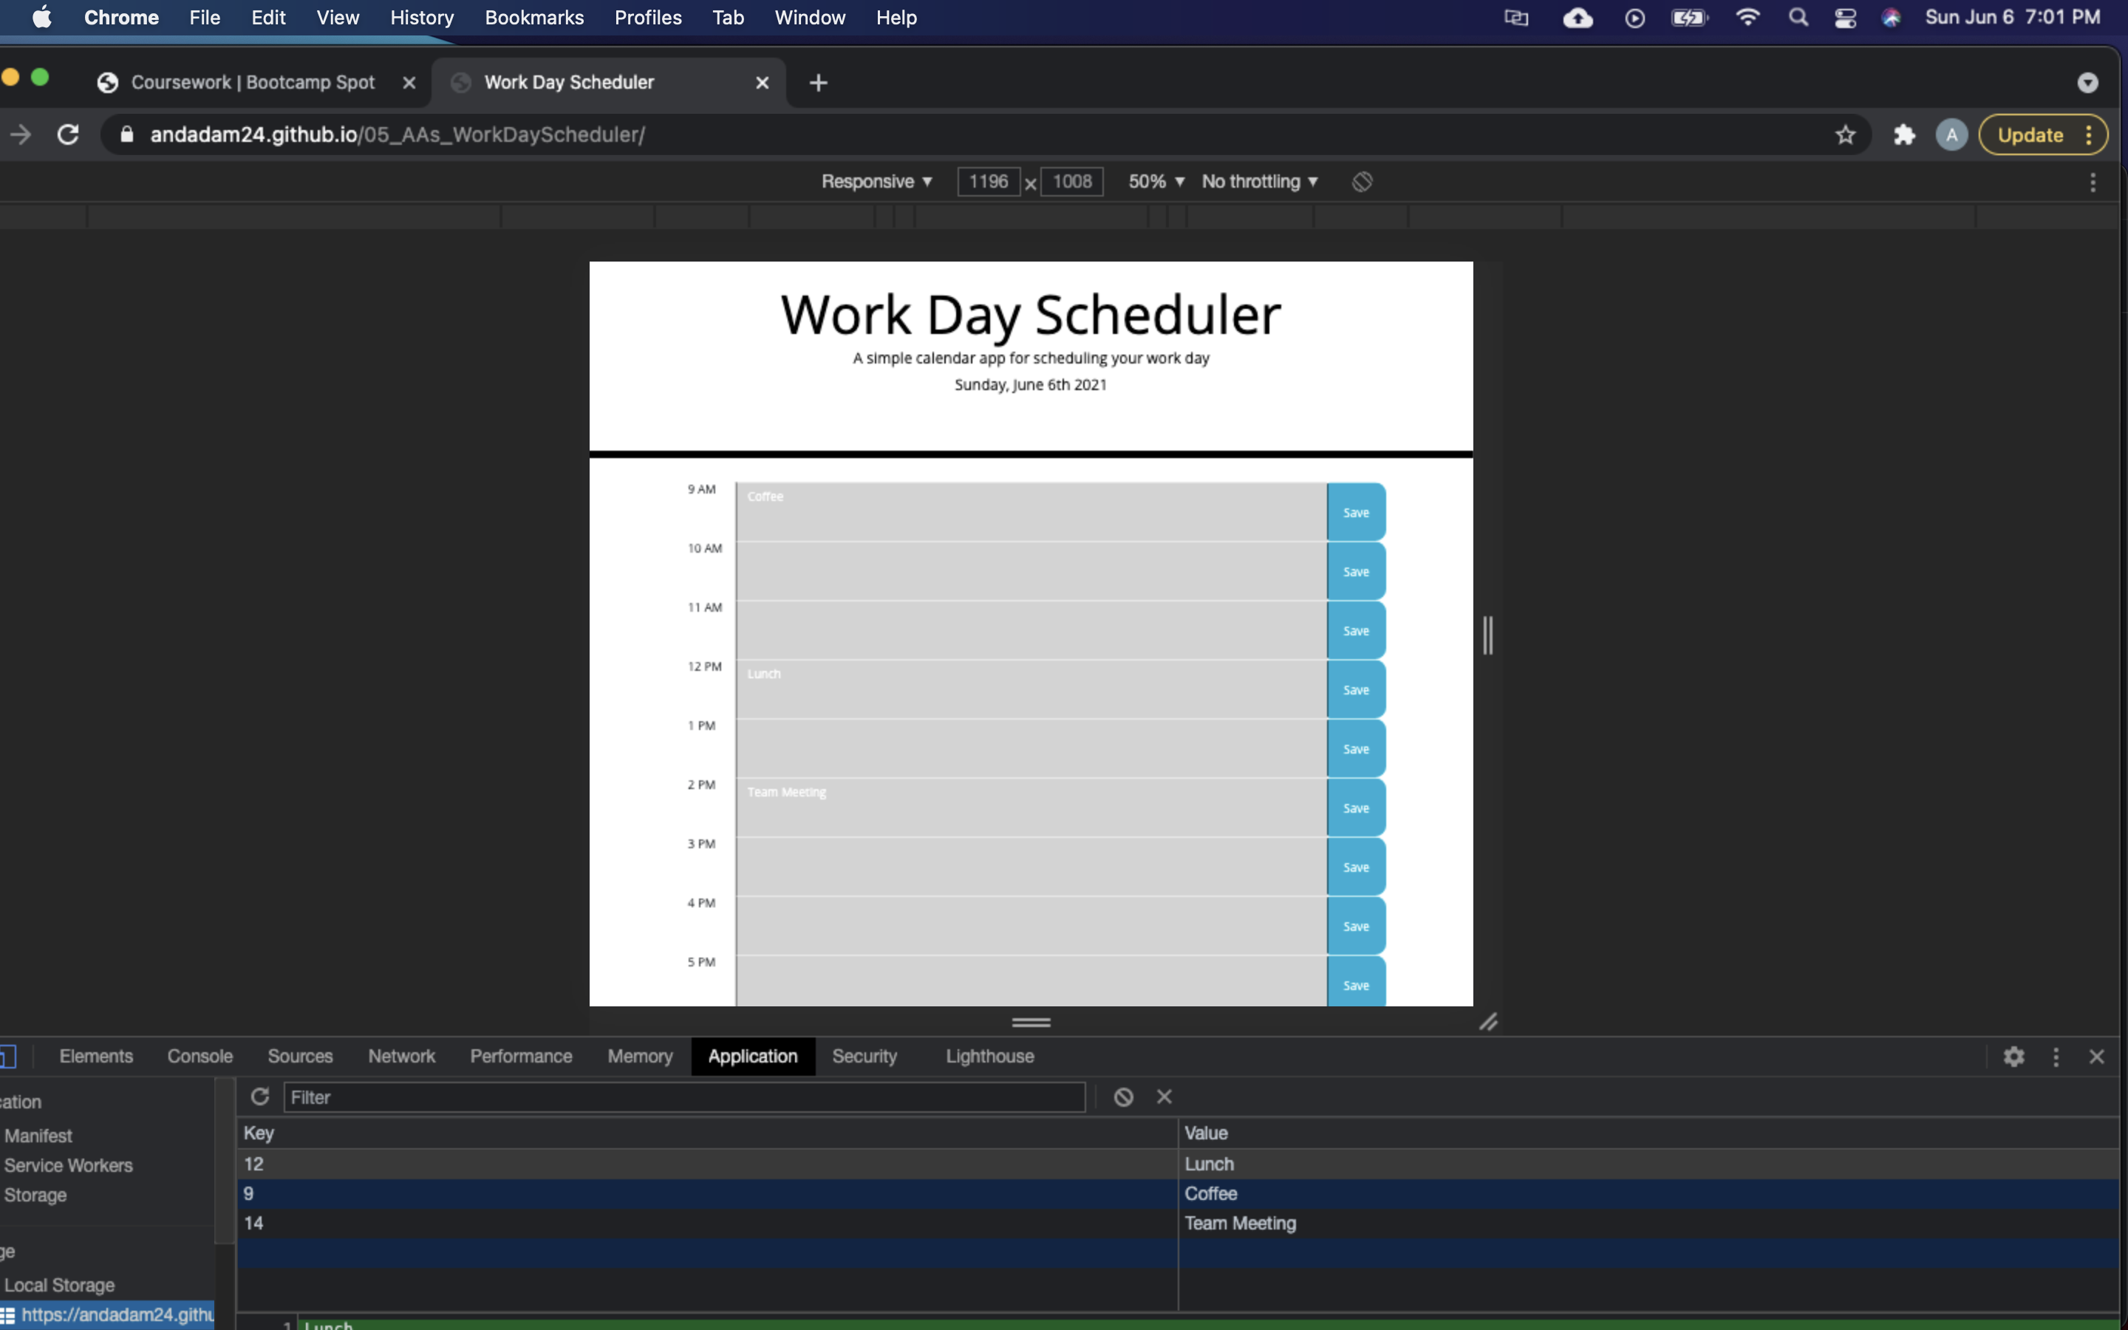Open the Spotlight search icon in menu bar

tap(1798, 17)
